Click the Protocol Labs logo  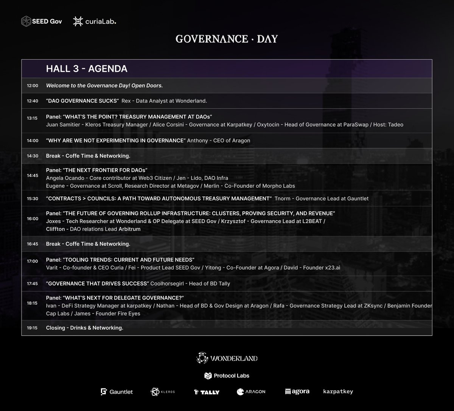tap(227, 375)
